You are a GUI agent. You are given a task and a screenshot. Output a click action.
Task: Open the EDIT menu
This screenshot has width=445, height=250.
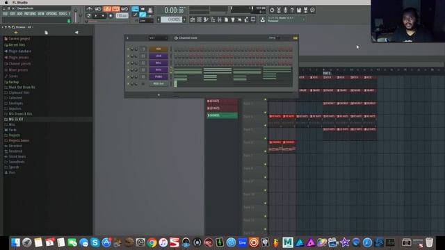coord(13,14)
